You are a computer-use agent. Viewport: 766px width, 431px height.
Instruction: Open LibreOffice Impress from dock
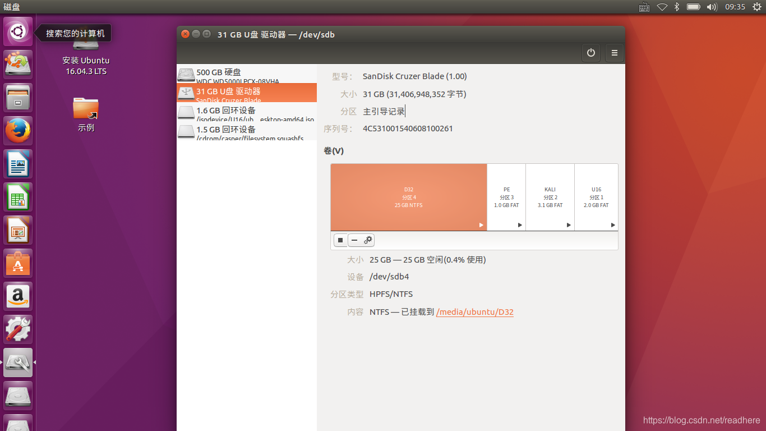pyautogui.click(x=19, y=230)
